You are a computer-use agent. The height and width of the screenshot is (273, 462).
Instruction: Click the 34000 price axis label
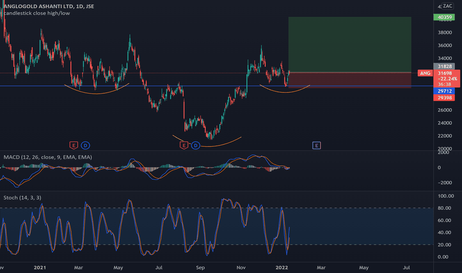click(x=445, y=59)
